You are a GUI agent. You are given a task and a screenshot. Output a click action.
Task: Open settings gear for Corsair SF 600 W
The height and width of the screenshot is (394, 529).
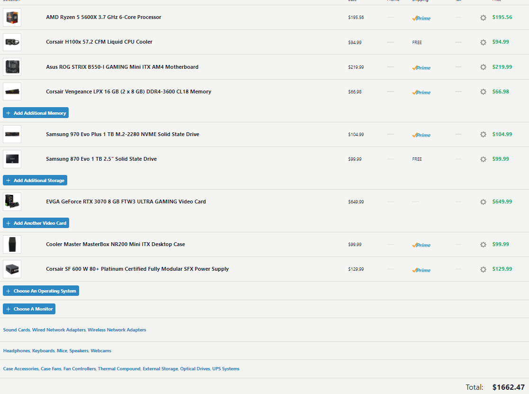483,269
